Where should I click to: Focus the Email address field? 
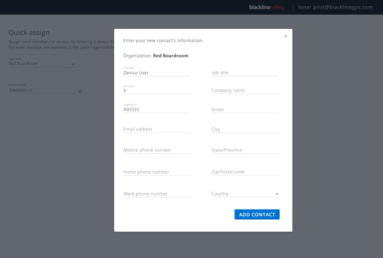point(157,129)
